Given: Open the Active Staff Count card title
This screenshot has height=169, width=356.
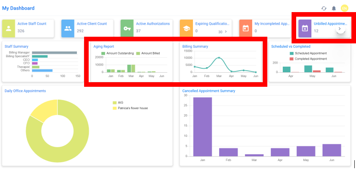Looking at the screenshot, I should 32,23.
